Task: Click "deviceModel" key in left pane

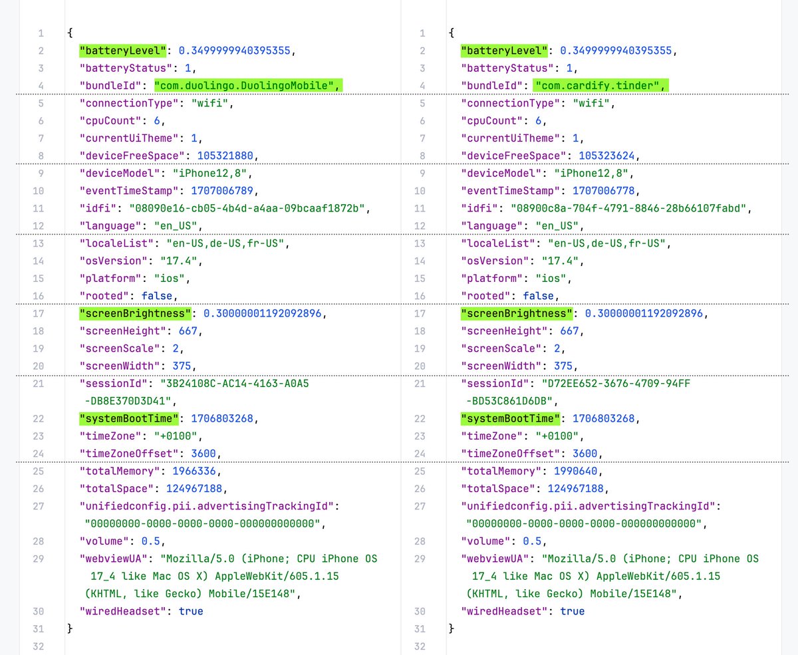Action: pyautogui.click(x=120, y=174)
